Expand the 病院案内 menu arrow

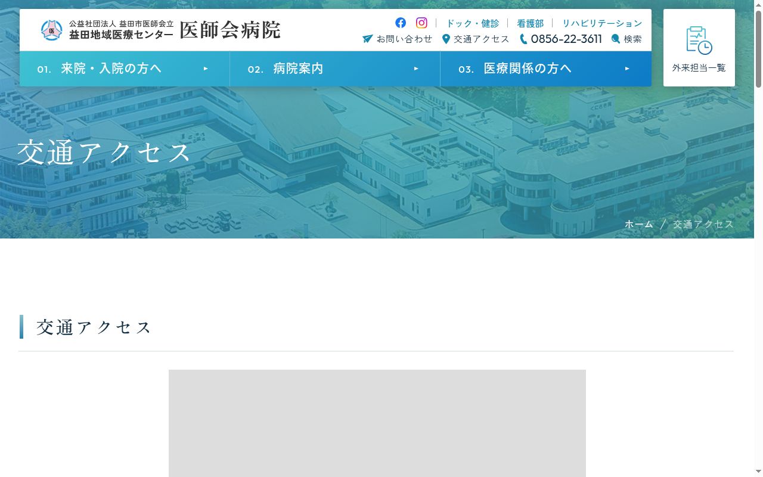416,69
